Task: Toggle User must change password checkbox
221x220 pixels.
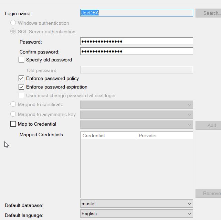Action: click(x=21, y=95)
